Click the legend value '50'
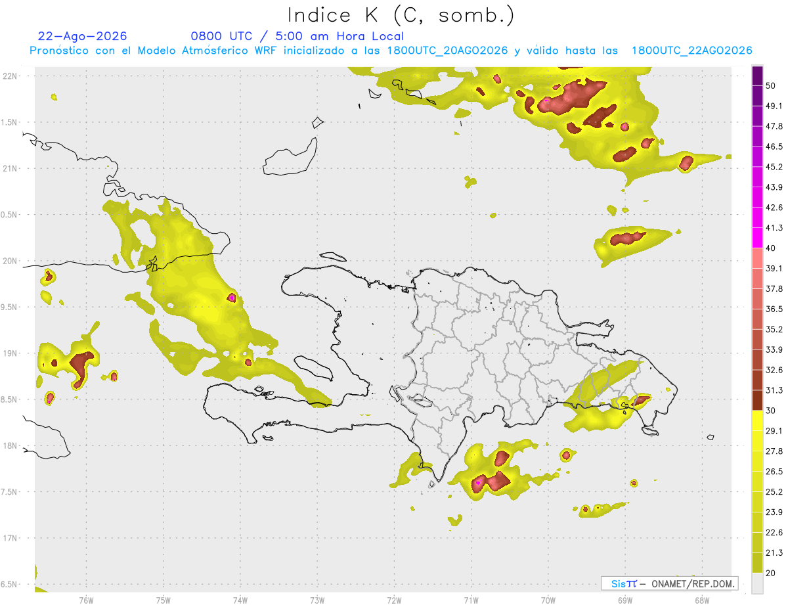 (x=772, y=85)
